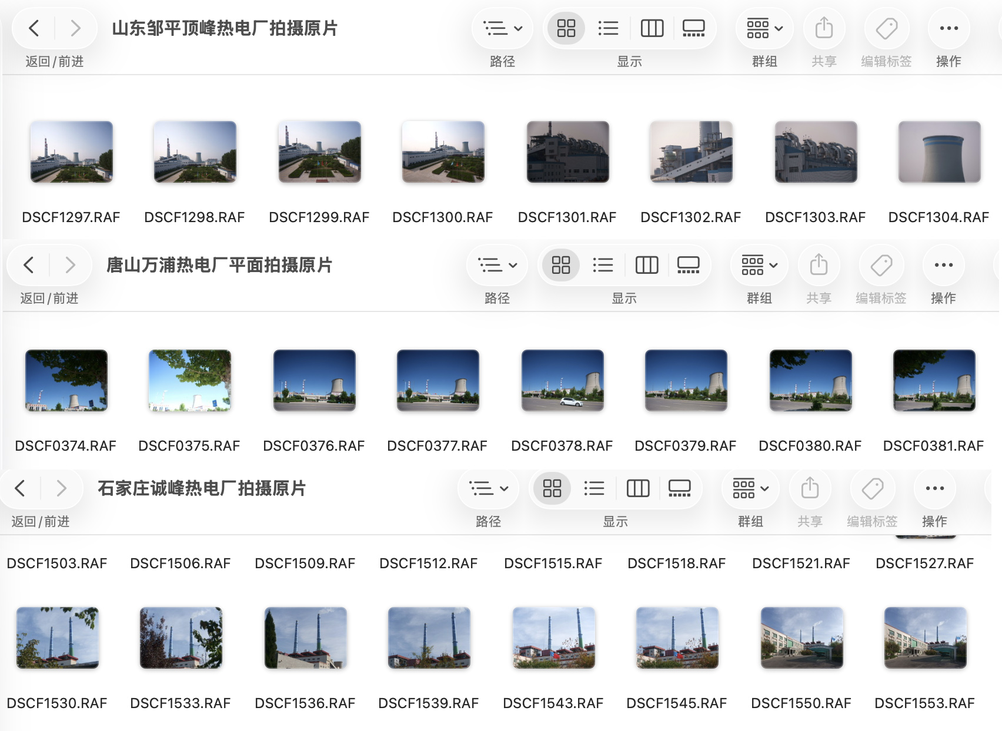The height and width of the screenshot is (731, 1002).
Task: Click file name DSCF1512.RAF
Action: (x=429, y=564)
